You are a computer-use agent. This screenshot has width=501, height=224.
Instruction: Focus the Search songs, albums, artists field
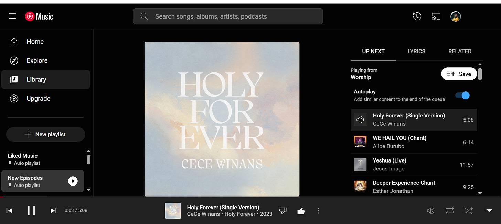tap(228, 16)
